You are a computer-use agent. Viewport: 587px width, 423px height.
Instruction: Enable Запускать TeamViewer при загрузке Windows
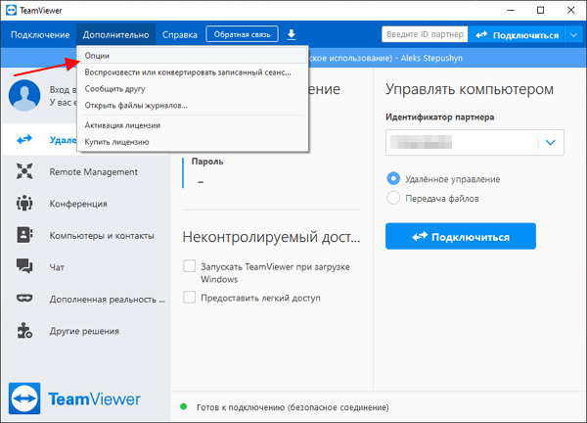[189, 266]
